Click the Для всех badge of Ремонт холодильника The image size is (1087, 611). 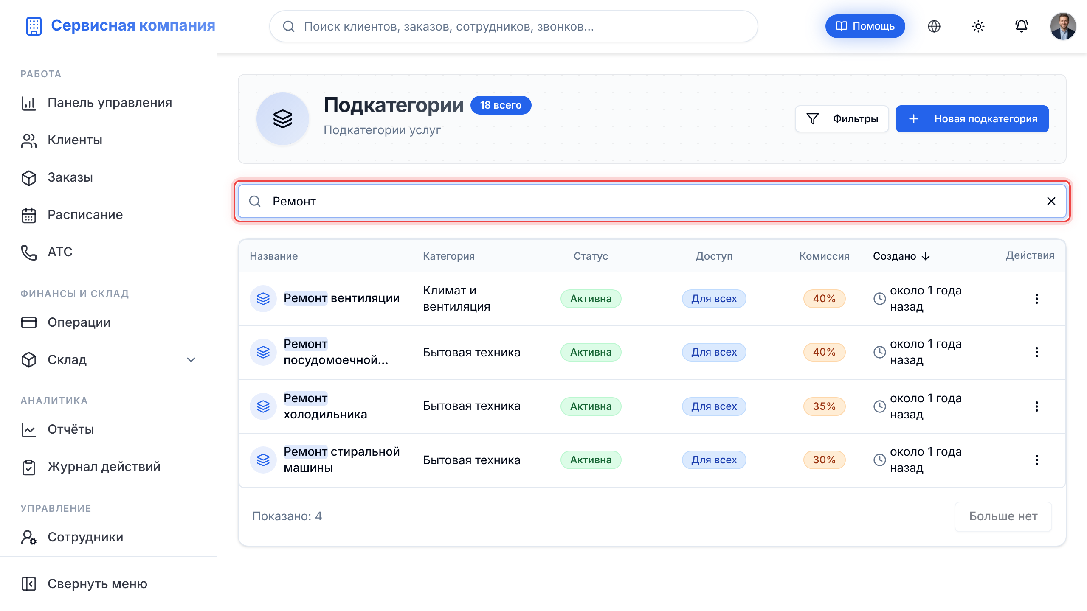(714, 406)
